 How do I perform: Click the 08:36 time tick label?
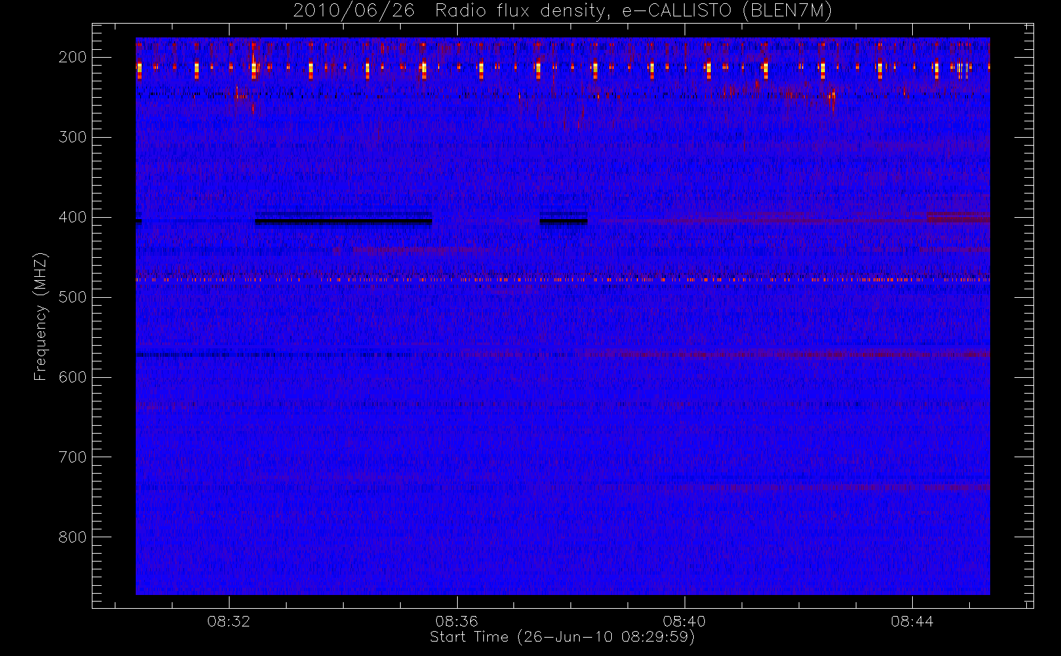tap(456, 621)
